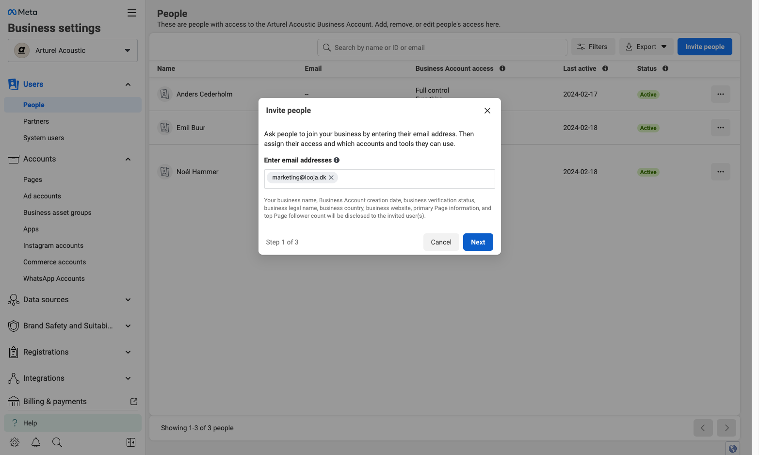This screenshot has width=759, height=455.
Task: Collapse the Accounts section
Action: [x=128, y=159]
